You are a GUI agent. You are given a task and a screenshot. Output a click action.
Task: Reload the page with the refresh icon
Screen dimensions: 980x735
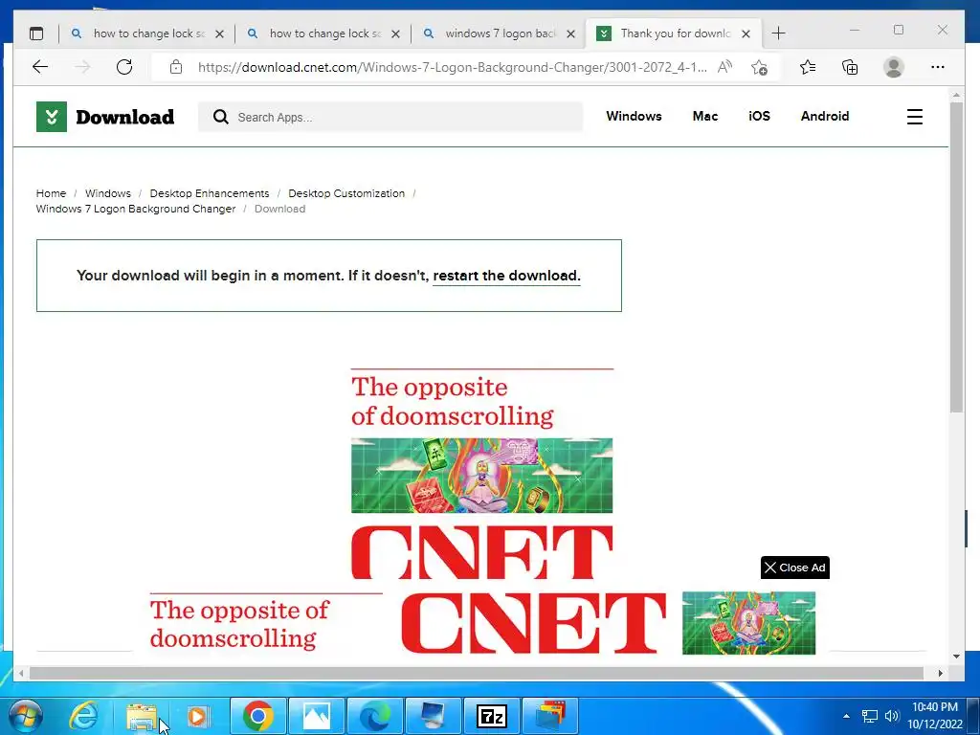(124, 67)
